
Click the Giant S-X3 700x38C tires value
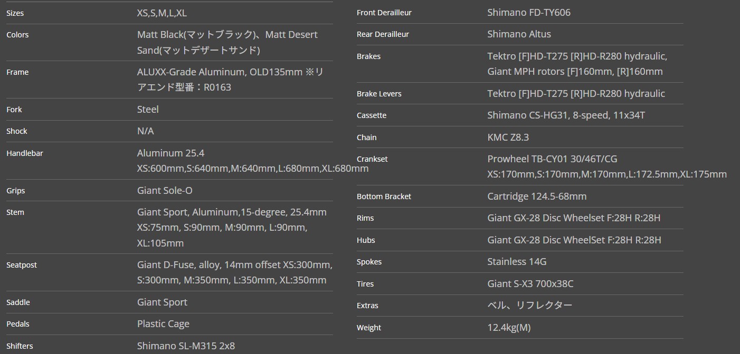(530, 284)
